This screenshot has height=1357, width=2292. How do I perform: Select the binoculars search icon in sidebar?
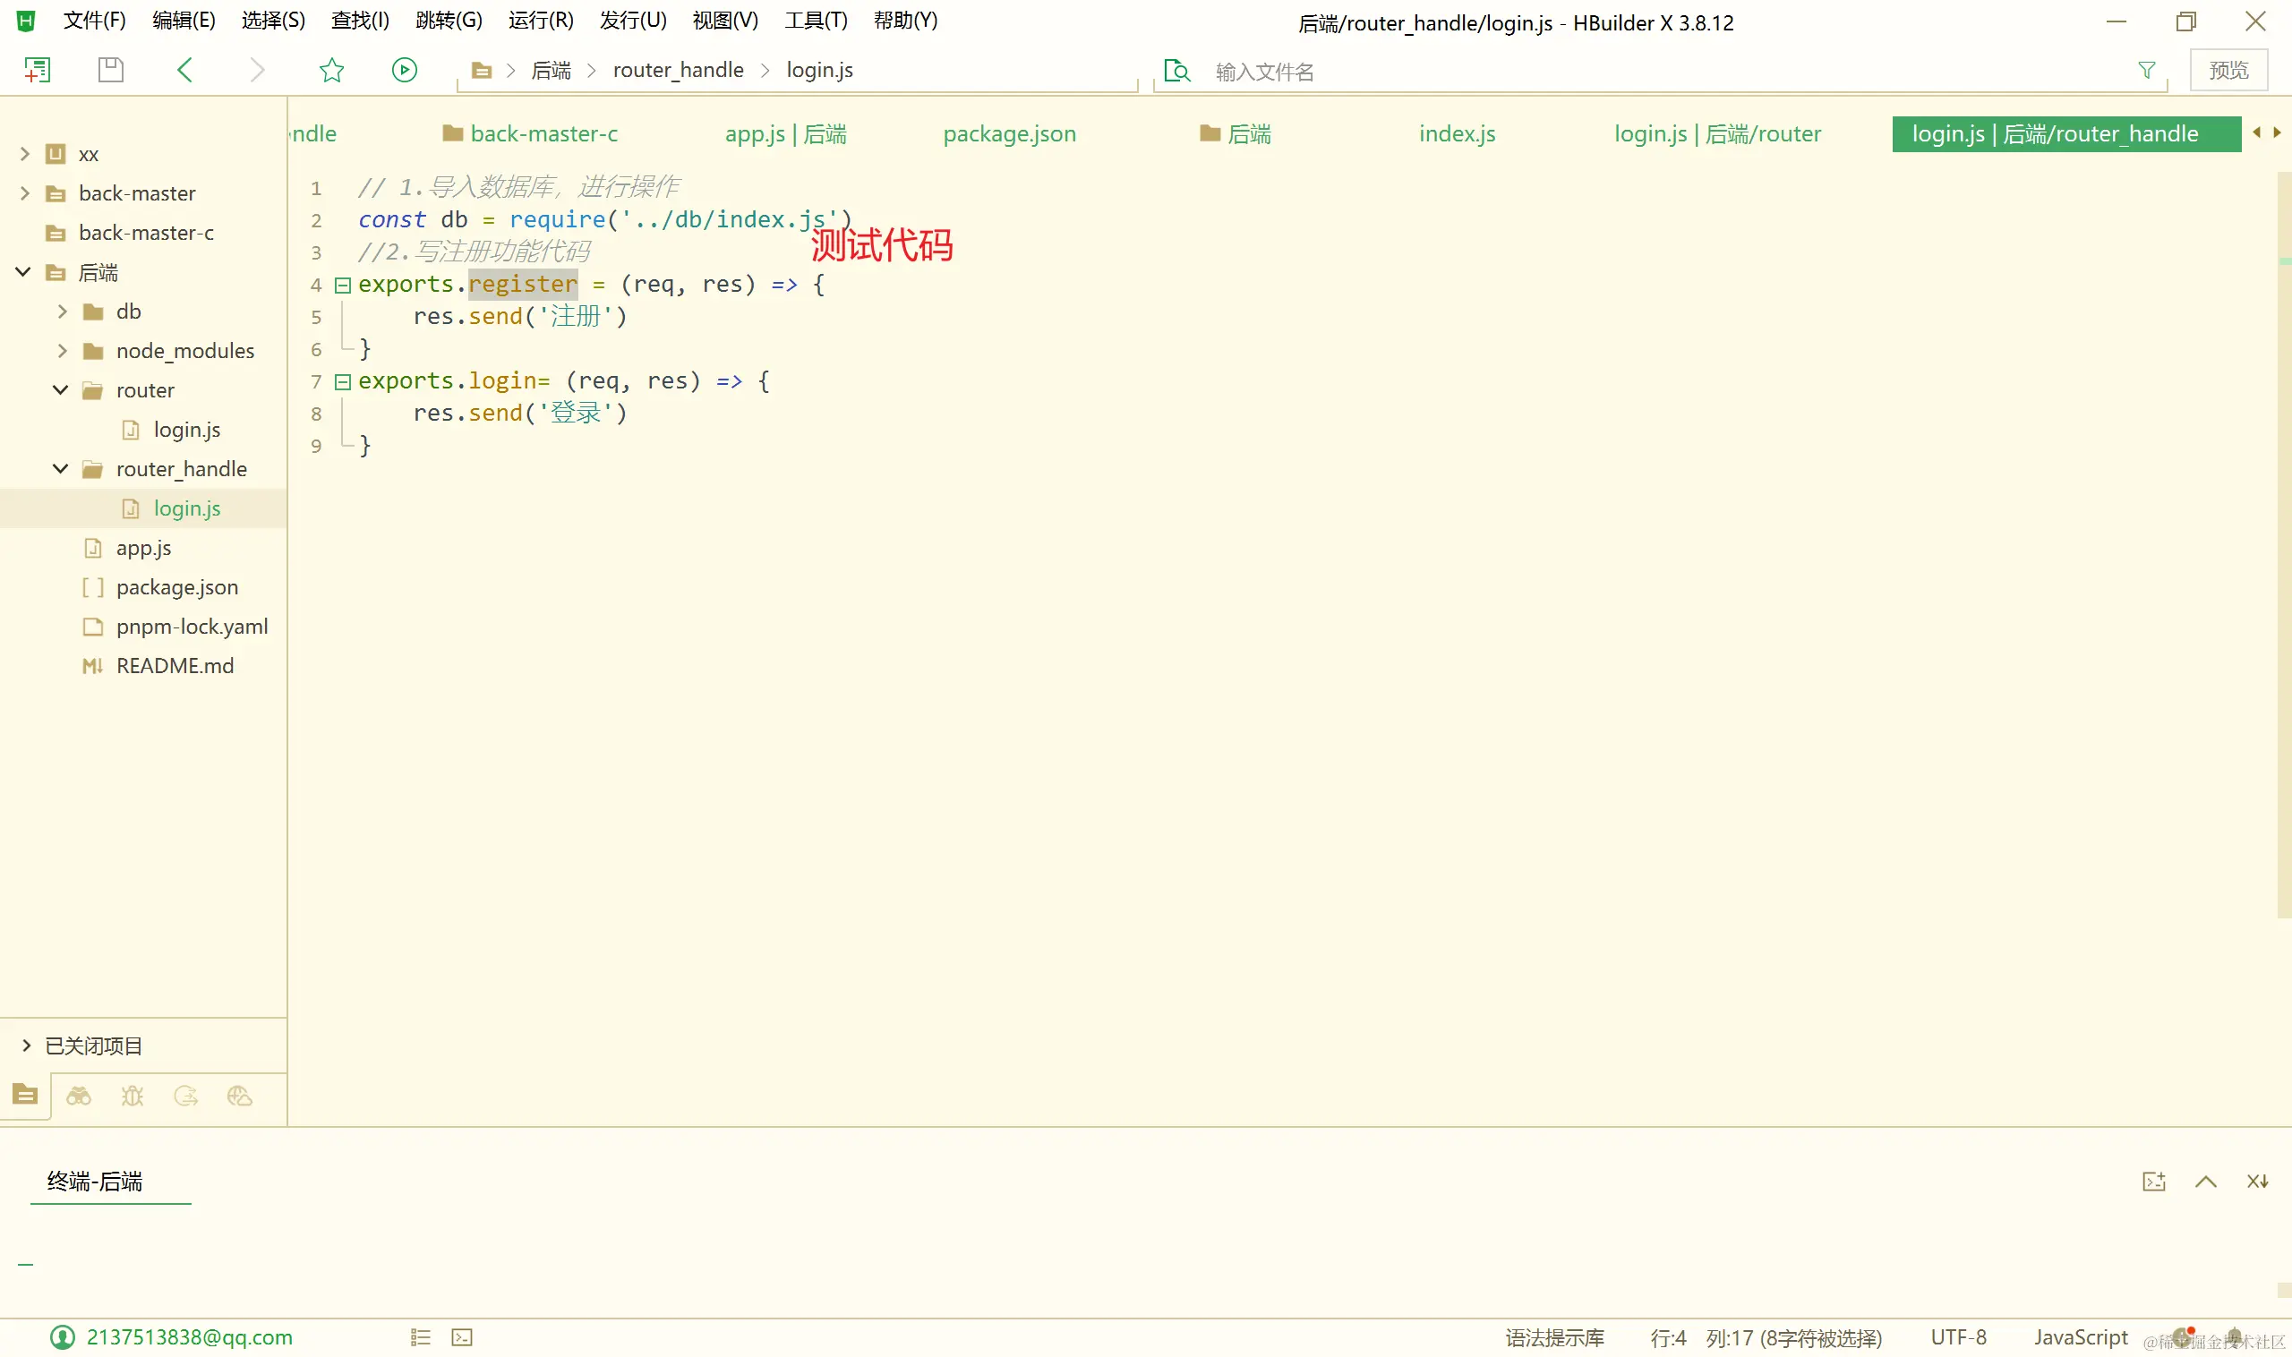[x=79, y=1096]
